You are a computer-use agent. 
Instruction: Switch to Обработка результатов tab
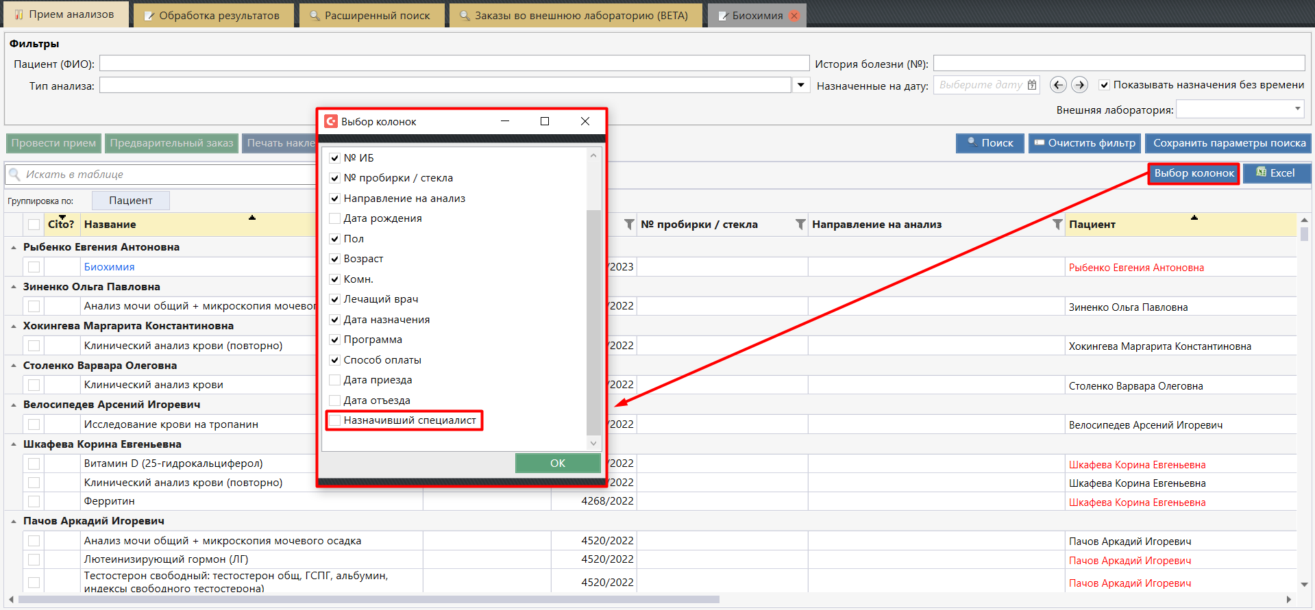pos(213,16)
